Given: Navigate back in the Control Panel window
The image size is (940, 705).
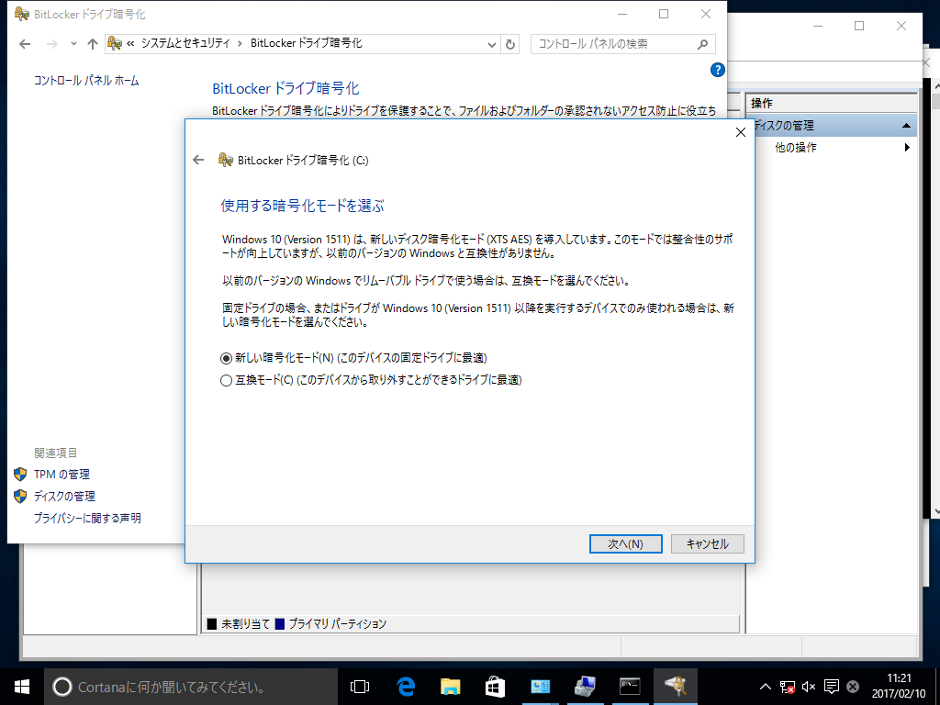Looking at the screenshot, I should 25,44.
